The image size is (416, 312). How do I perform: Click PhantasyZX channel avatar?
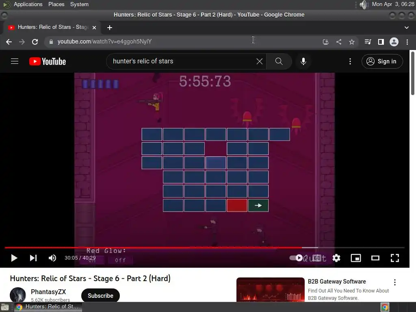tap(18, 295)
